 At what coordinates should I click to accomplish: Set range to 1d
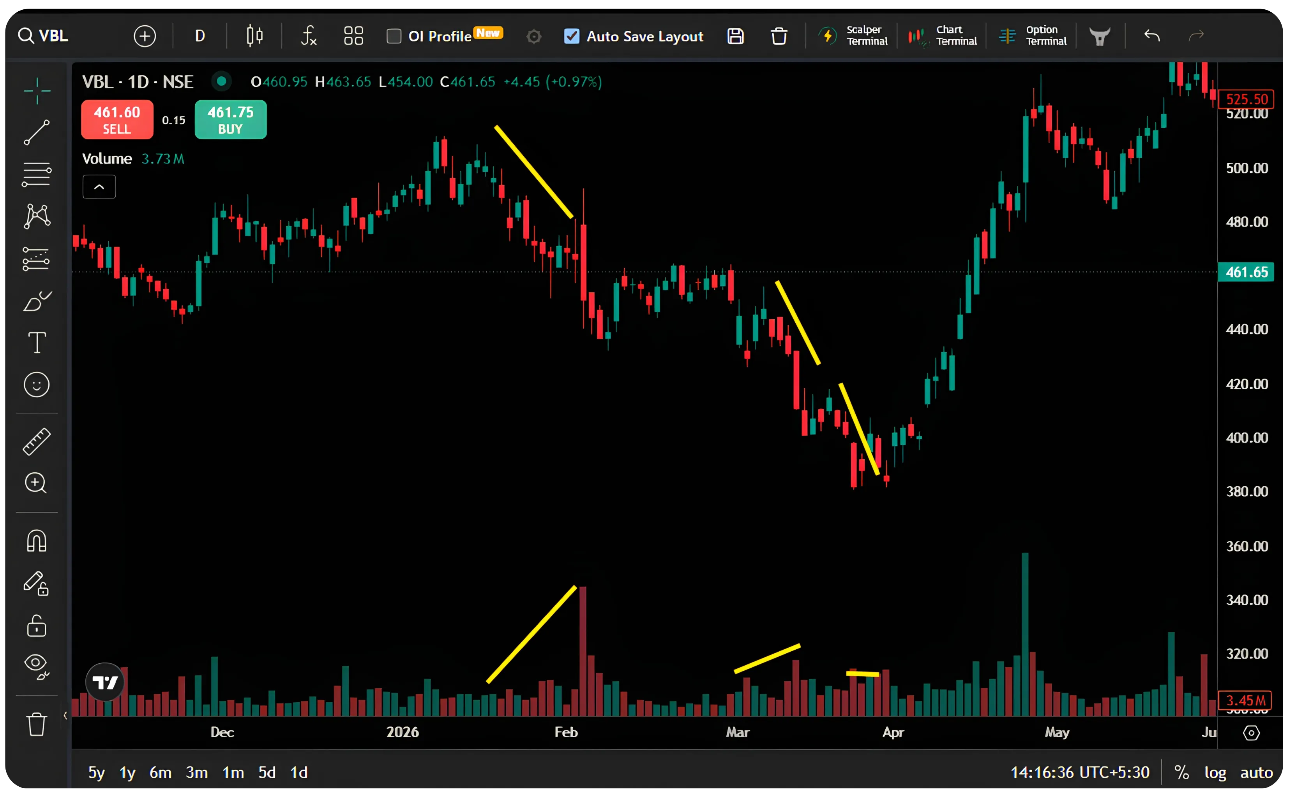click(x=299, y=774)
